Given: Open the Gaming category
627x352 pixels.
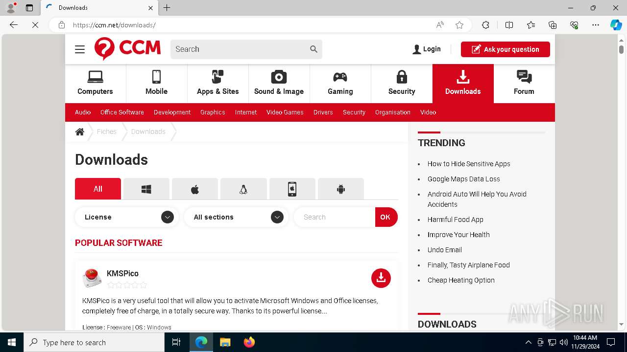Looking at the screenshot, I should [340, 83].
